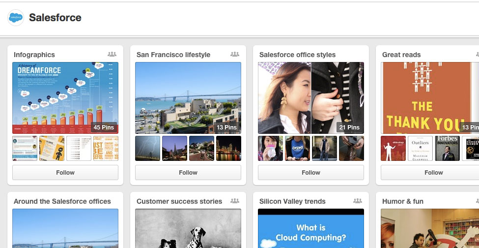Open Bay Bridge cover in Around the Salesforce offices
This screenshot has height=248, width=479.
[65, 228]
